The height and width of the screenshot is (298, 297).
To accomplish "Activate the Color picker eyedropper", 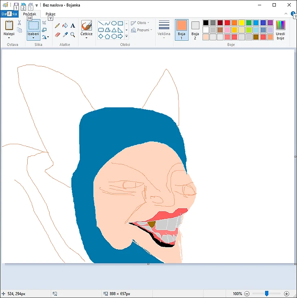I will pyautogui.click(x=65, y=35).
